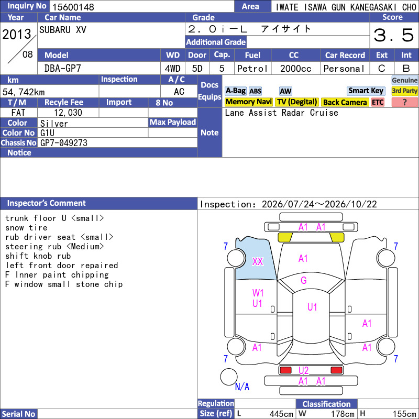Screen dimensions: 419x419
Task: Click the comment 'snow tire'
Action: tap(26, 228)
